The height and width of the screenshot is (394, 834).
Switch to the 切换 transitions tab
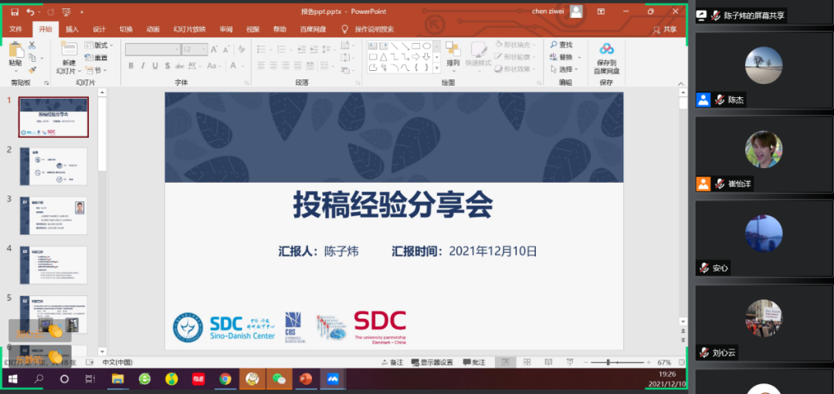point(126,29)
